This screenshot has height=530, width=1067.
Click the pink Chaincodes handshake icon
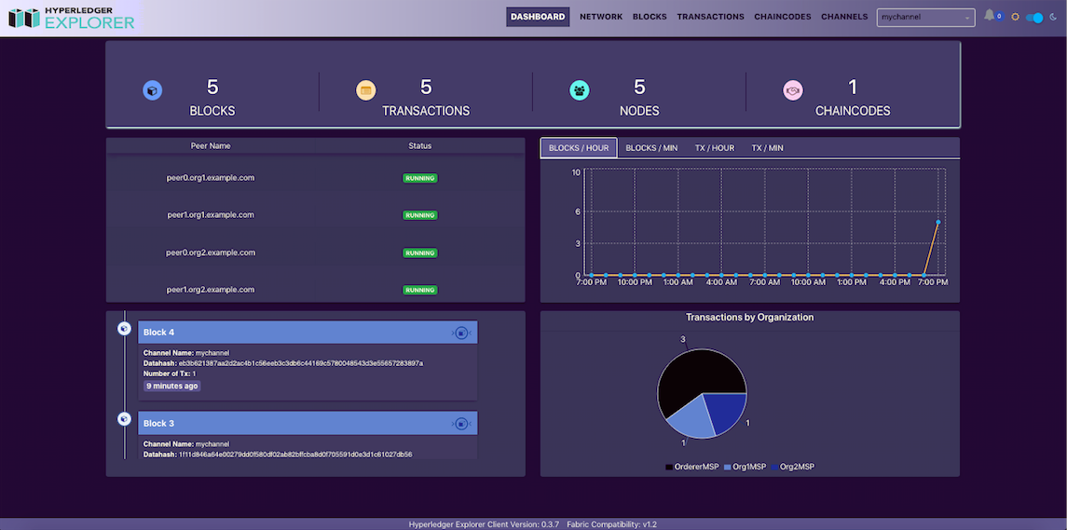793,89
